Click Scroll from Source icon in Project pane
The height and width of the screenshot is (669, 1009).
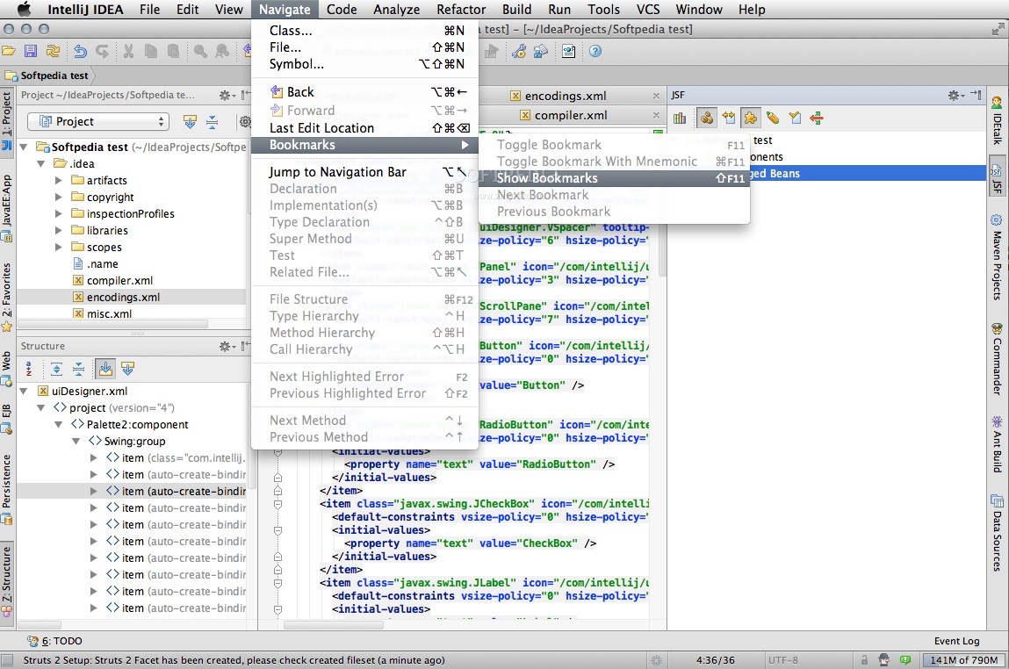190,121
